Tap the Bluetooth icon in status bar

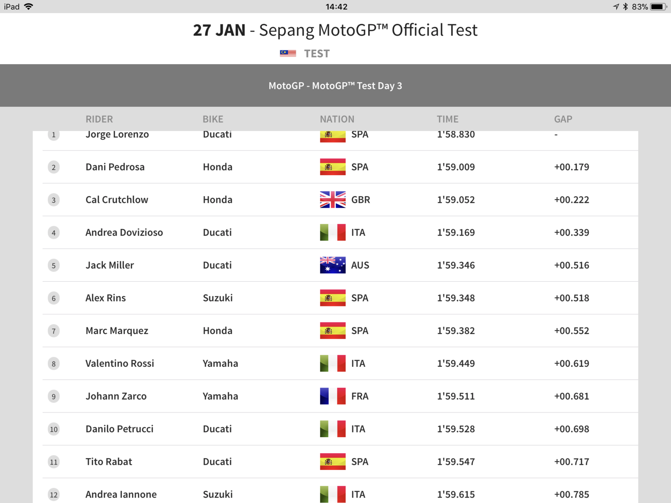coord(625,7)
